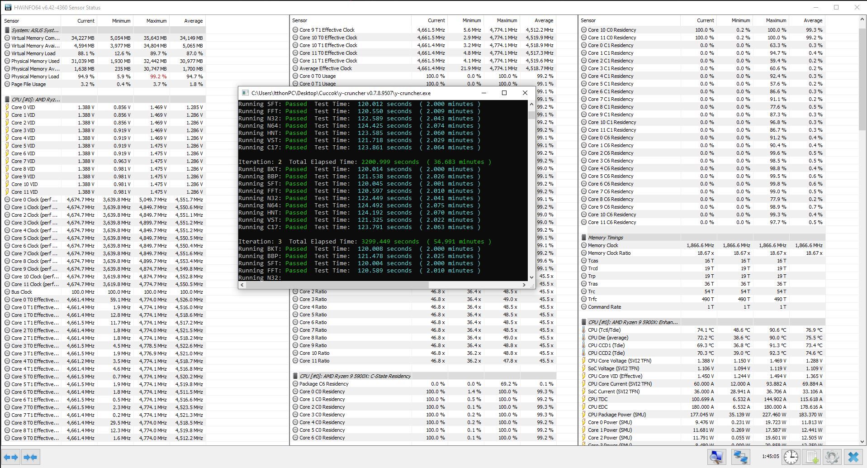Select the Memory Clock row
This screenshot has width=867, height=468.
click(x=703, y=245)
